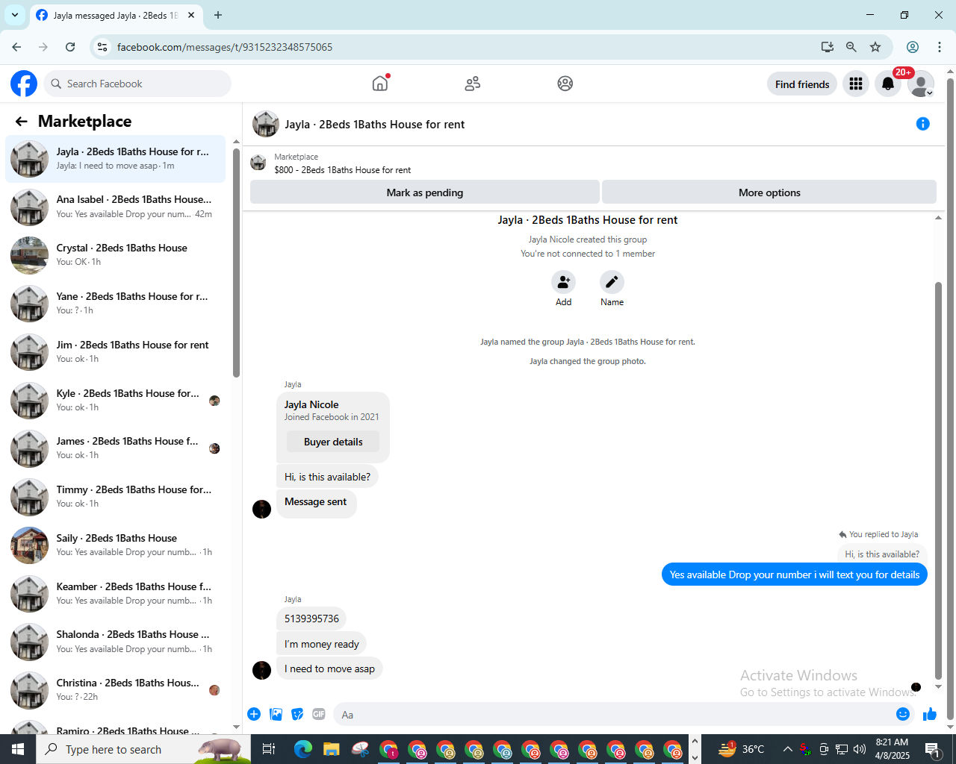The image size is (956, 764).
Task: Open the Friends icon in top navigation
Action: pos(472,84)
